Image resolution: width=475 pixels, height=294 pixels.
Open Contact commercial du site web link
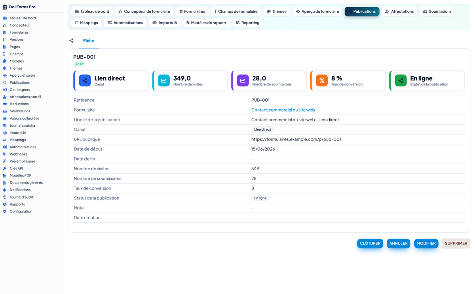click(x=283, y=110)
